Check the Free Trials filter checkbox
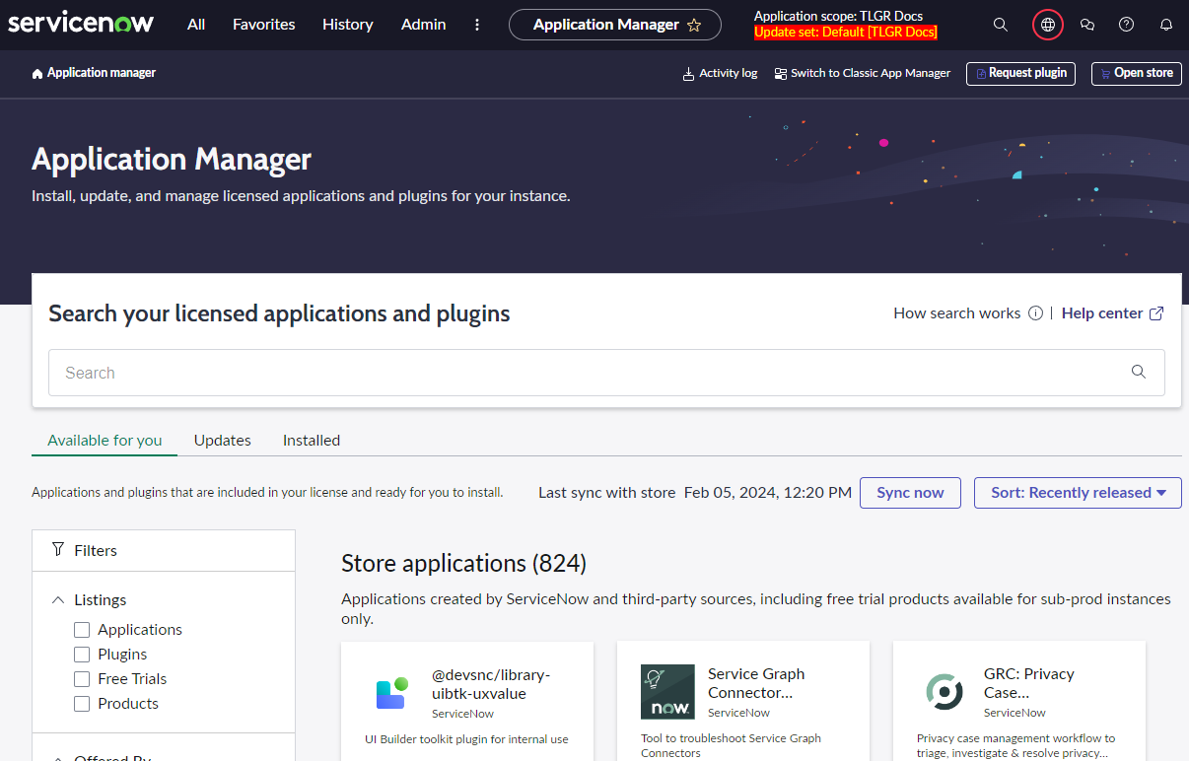This screenshot has width=1189, height=761. click(82, 678)
